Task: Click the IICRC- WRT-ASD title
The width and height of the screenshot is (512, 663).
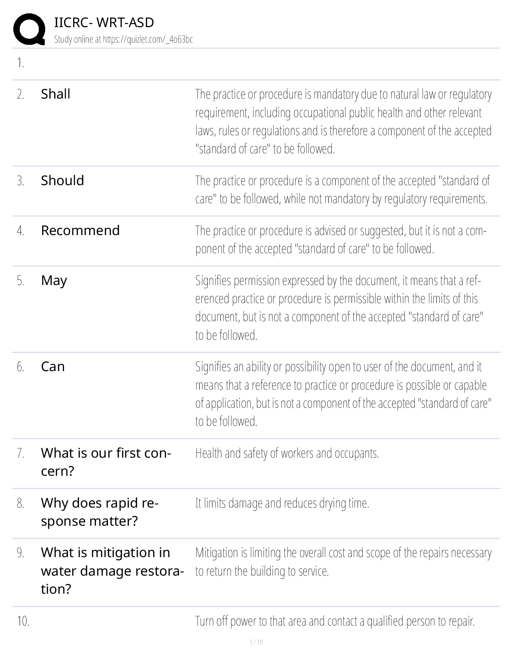Action: tap(104, 22)
